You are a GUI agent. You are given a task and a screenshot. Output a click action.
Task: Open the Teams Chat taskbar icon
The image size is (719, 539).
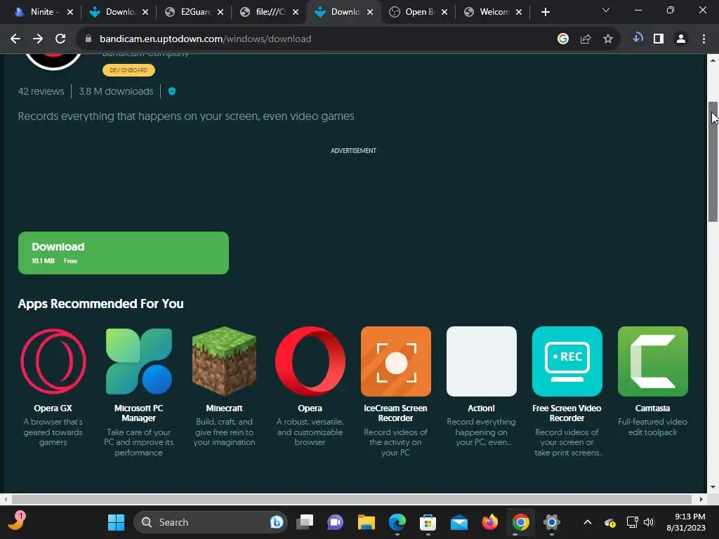335,522
